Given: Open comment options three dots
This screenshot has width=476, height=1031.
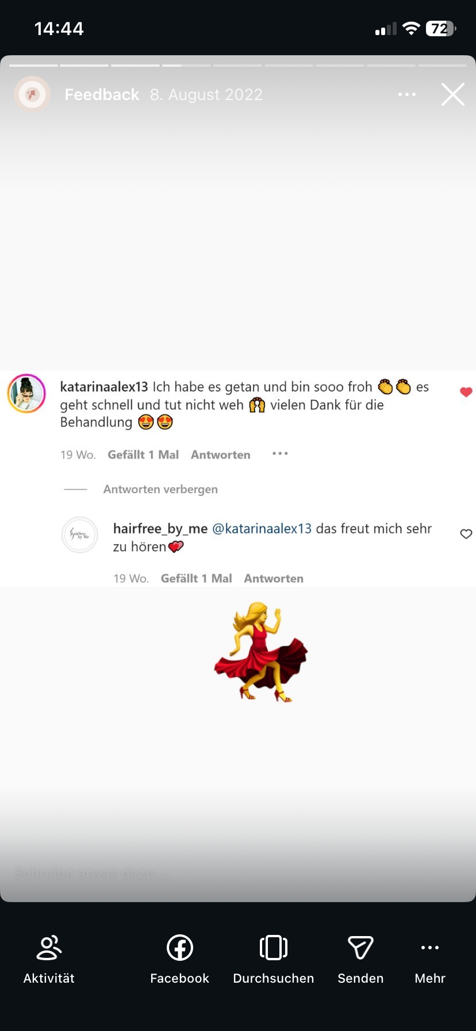Looking at the screenshot, I should [280, 454].
